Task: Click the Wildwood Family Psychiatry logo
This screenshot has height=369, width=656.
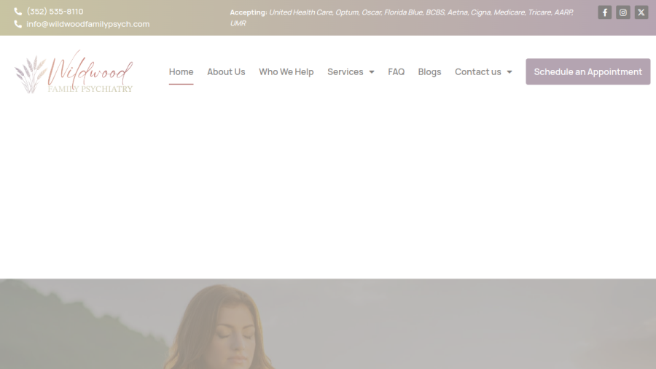Action: pyautogui.click(x=74, y=71)
